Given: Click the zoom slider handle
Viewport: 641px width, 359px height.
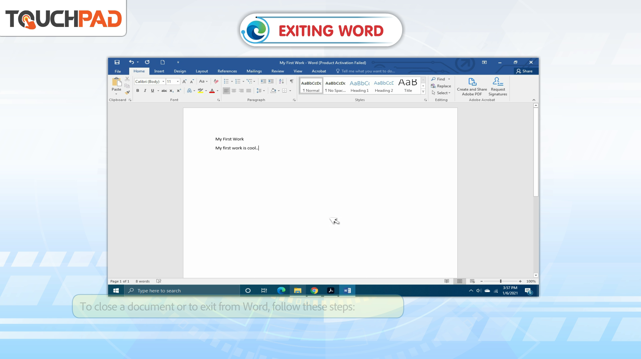Looking at the screenshot, I should coord(500,281).
